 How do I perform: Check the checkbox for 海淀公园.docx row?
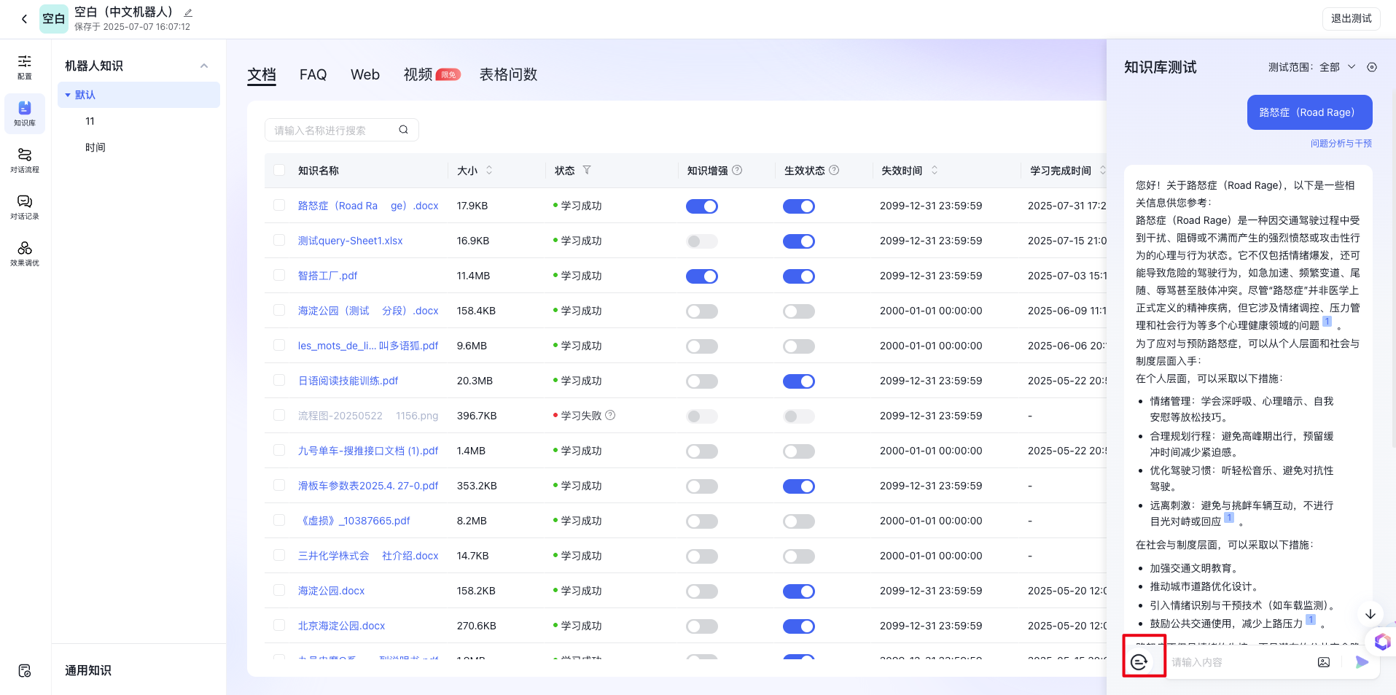pyautogui.click(x=279, y=590)
